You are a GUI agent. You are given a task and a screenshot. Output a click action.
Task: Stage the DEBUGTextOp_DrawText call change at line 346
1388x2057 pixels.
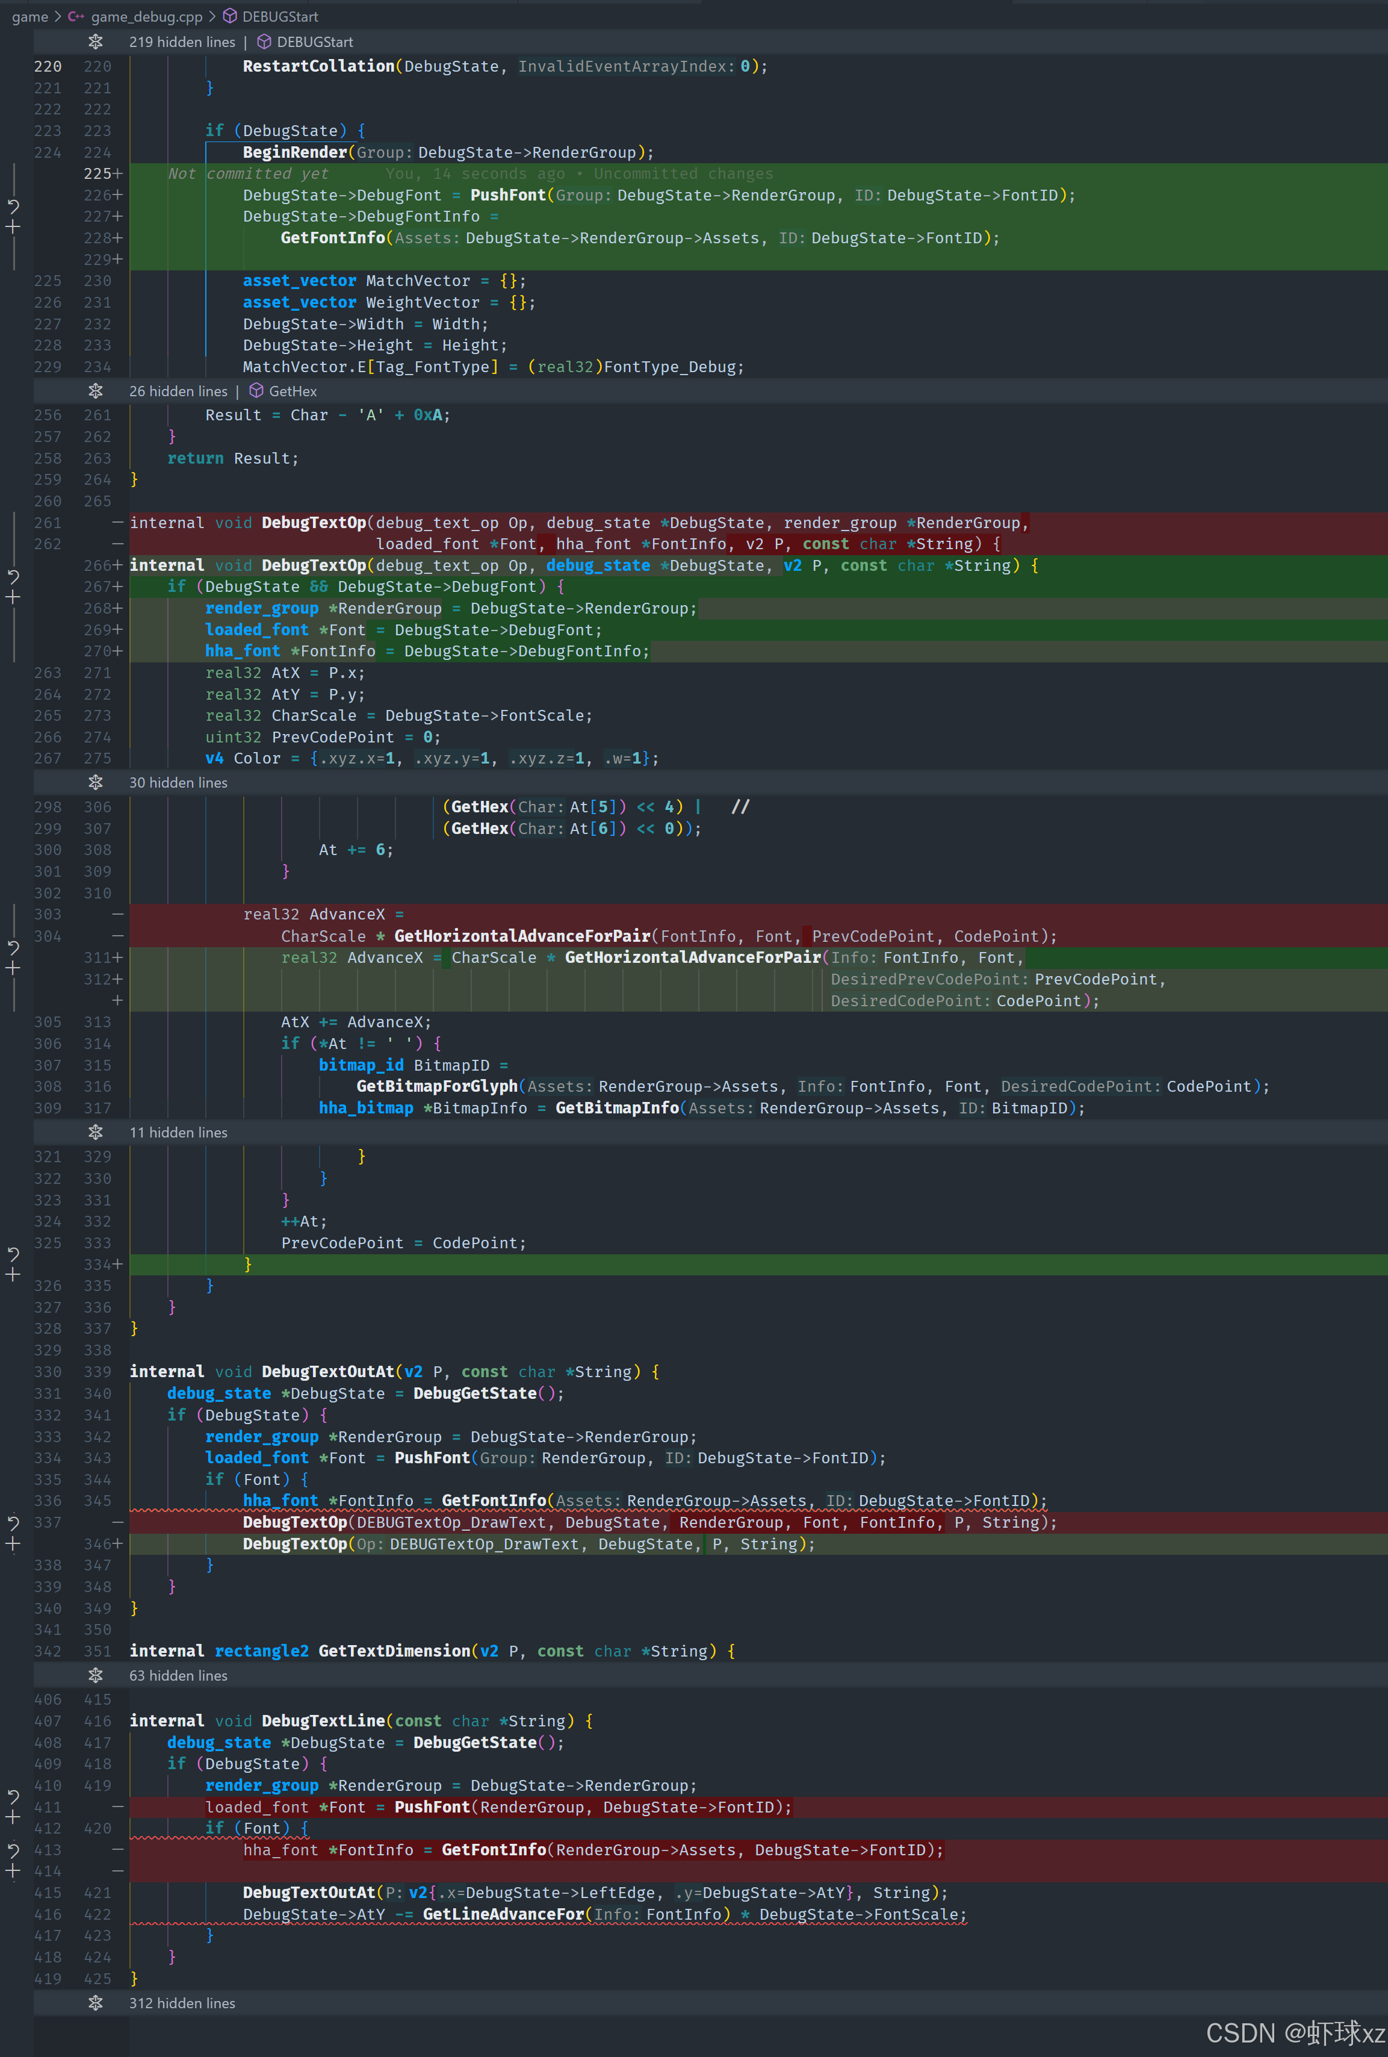pyautogui.click(x=13, y=1543)
